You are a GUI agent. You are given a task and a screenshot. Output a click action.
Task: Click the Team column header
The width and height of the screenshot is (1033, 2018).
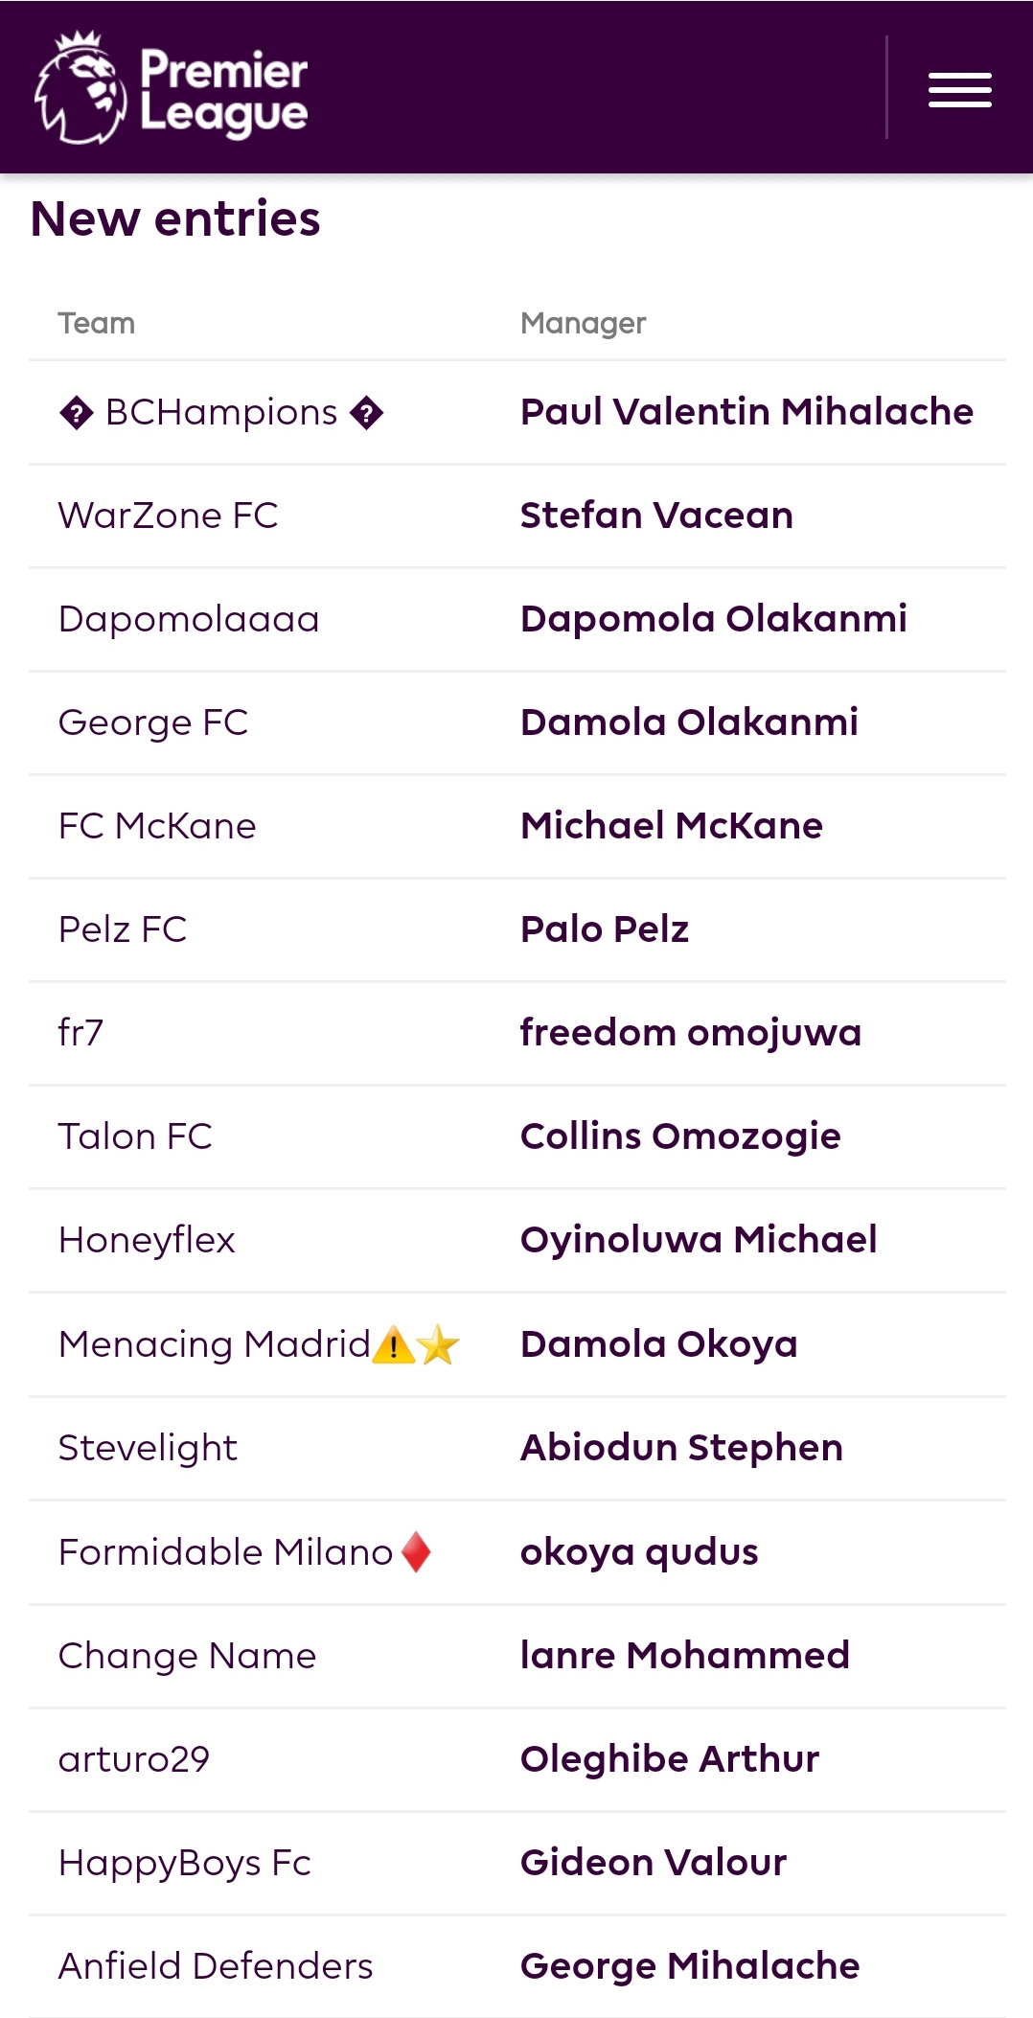[97, 323]
